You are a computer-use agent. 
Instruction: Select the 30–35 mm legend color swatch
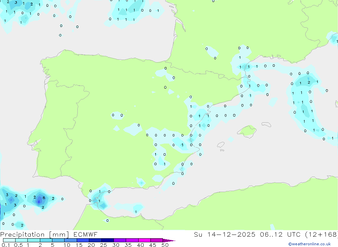(x=120, y=240)
